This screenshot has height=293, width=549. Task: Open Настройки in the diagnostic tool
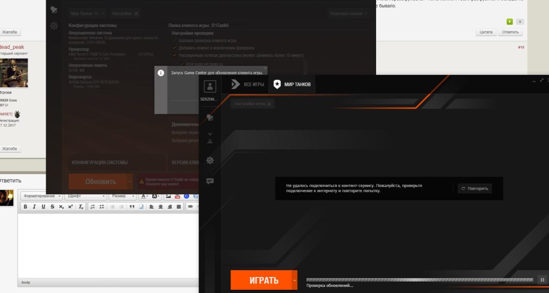pos(125,13)
